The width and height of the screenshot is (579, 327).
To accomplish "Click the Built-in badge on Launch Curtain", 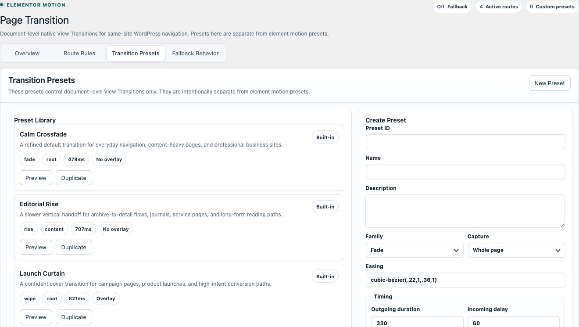I will click(x=325, y=277).
